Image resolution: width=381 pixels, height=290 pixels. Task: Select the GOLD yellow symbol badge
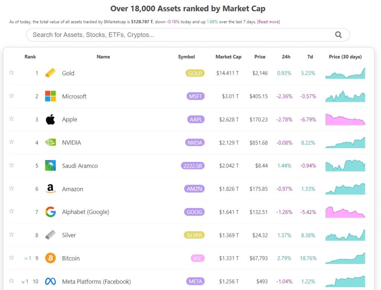click(195, 73)
